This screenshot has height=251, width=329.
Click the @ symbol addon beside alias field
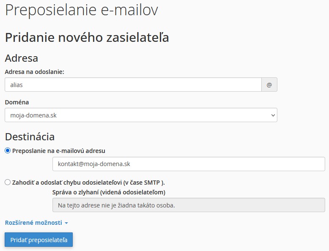pos(269,85)
